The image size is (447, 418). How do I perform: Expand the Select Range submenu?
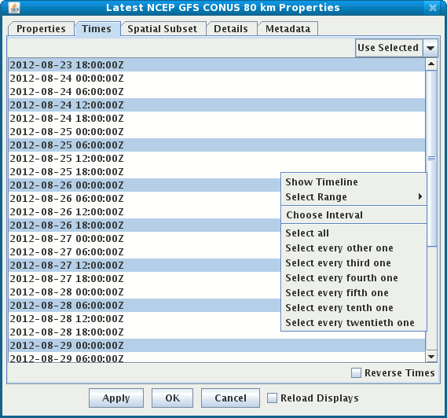pyautogui.click(x=354, y=196)
